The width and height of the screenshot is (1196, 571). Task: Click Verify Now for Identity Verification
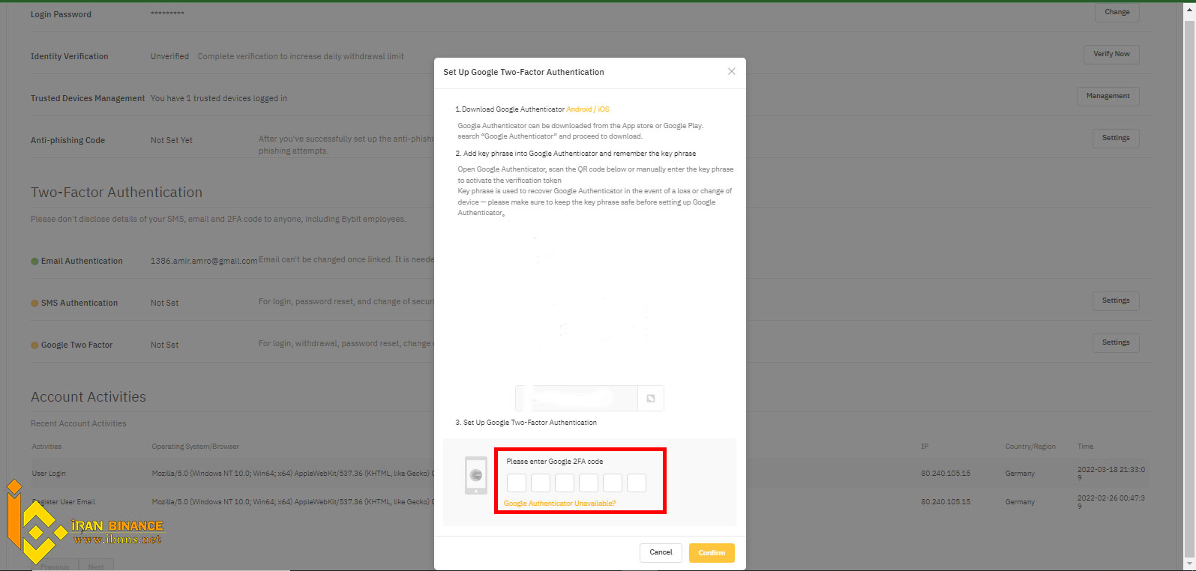click(1111, 54)
